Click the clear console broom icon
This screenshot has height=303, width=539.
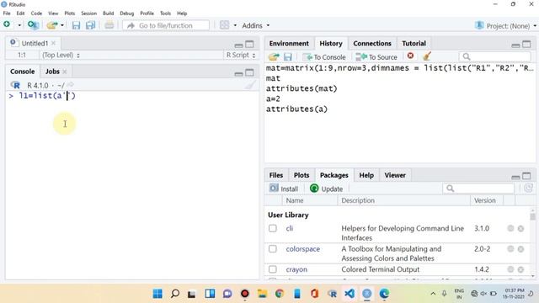pos(251,85)
